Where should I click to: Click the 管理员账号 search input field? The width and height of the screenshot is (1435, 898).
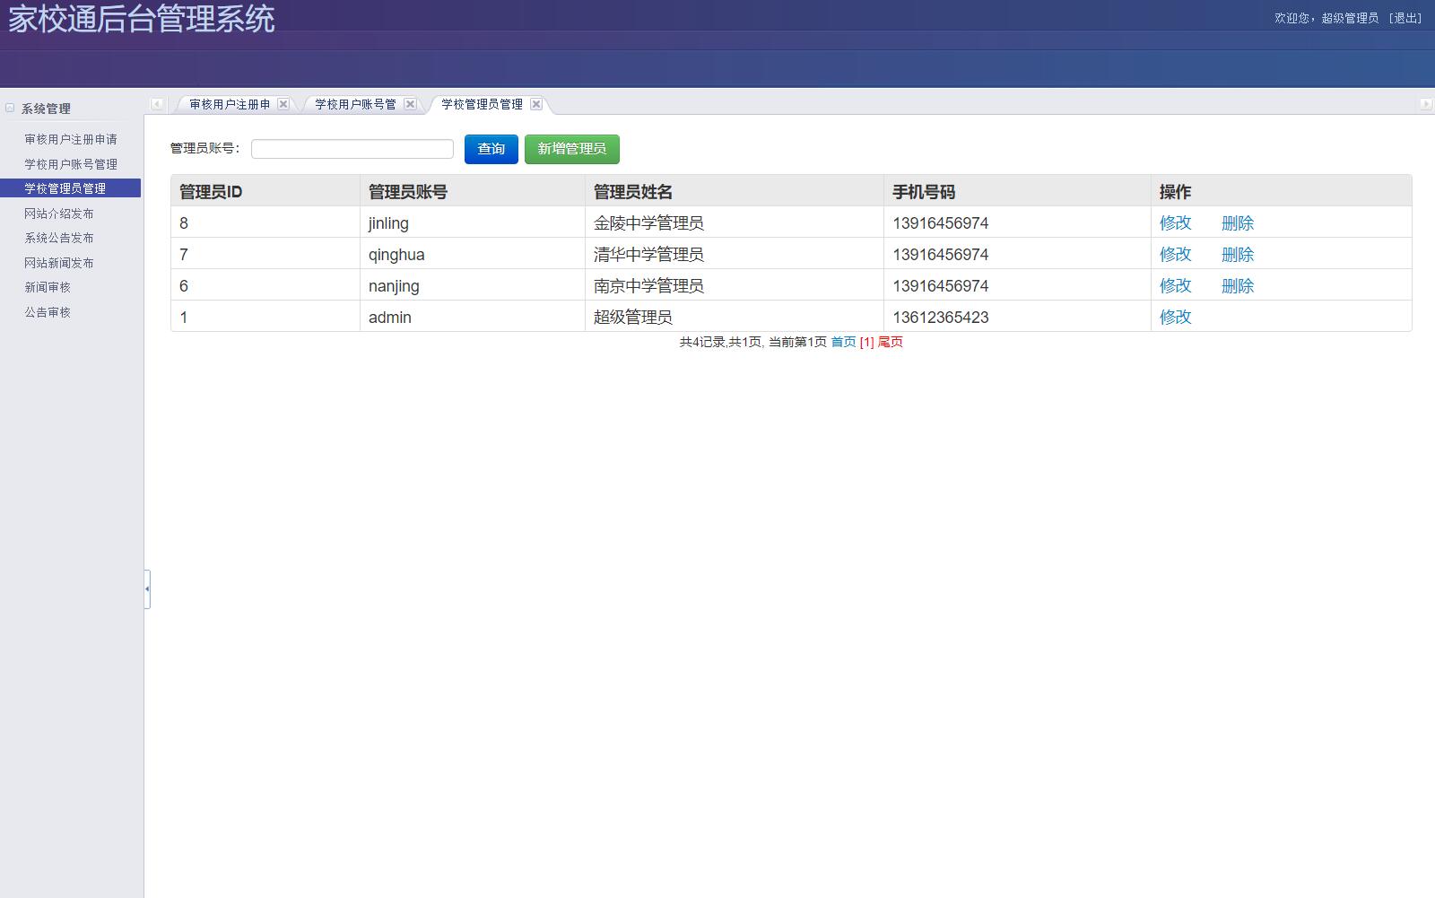pos(352,148)
